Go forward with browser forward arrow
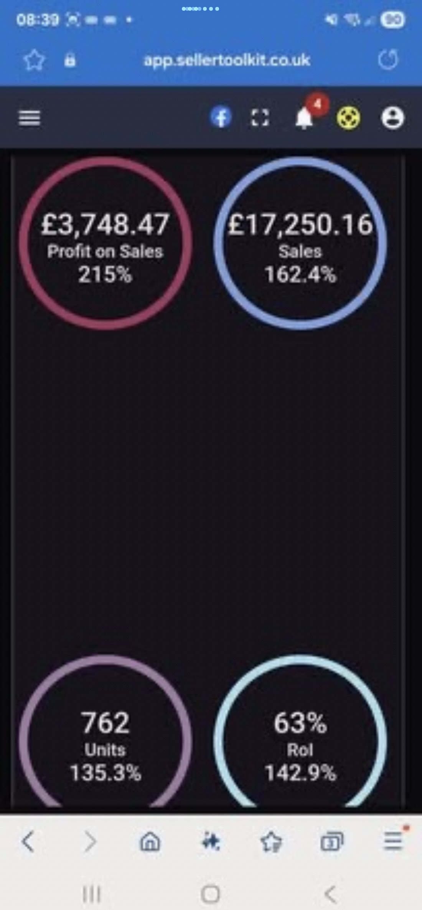Image resolution: width=422 pixels, height=910 pixels. [90, 841]
